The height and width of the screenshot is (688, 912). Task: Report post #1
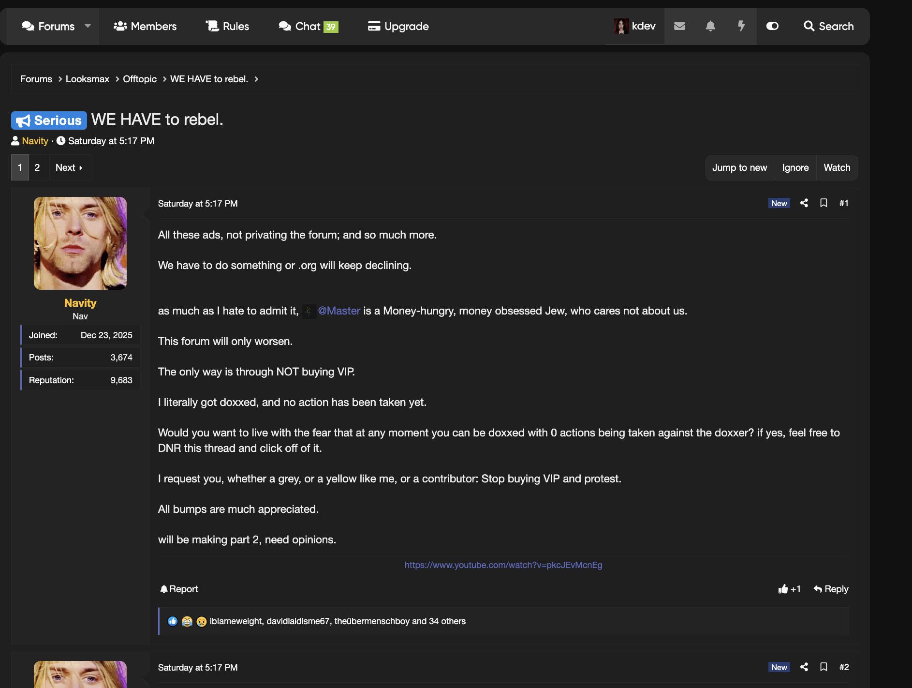coord(179,589)
